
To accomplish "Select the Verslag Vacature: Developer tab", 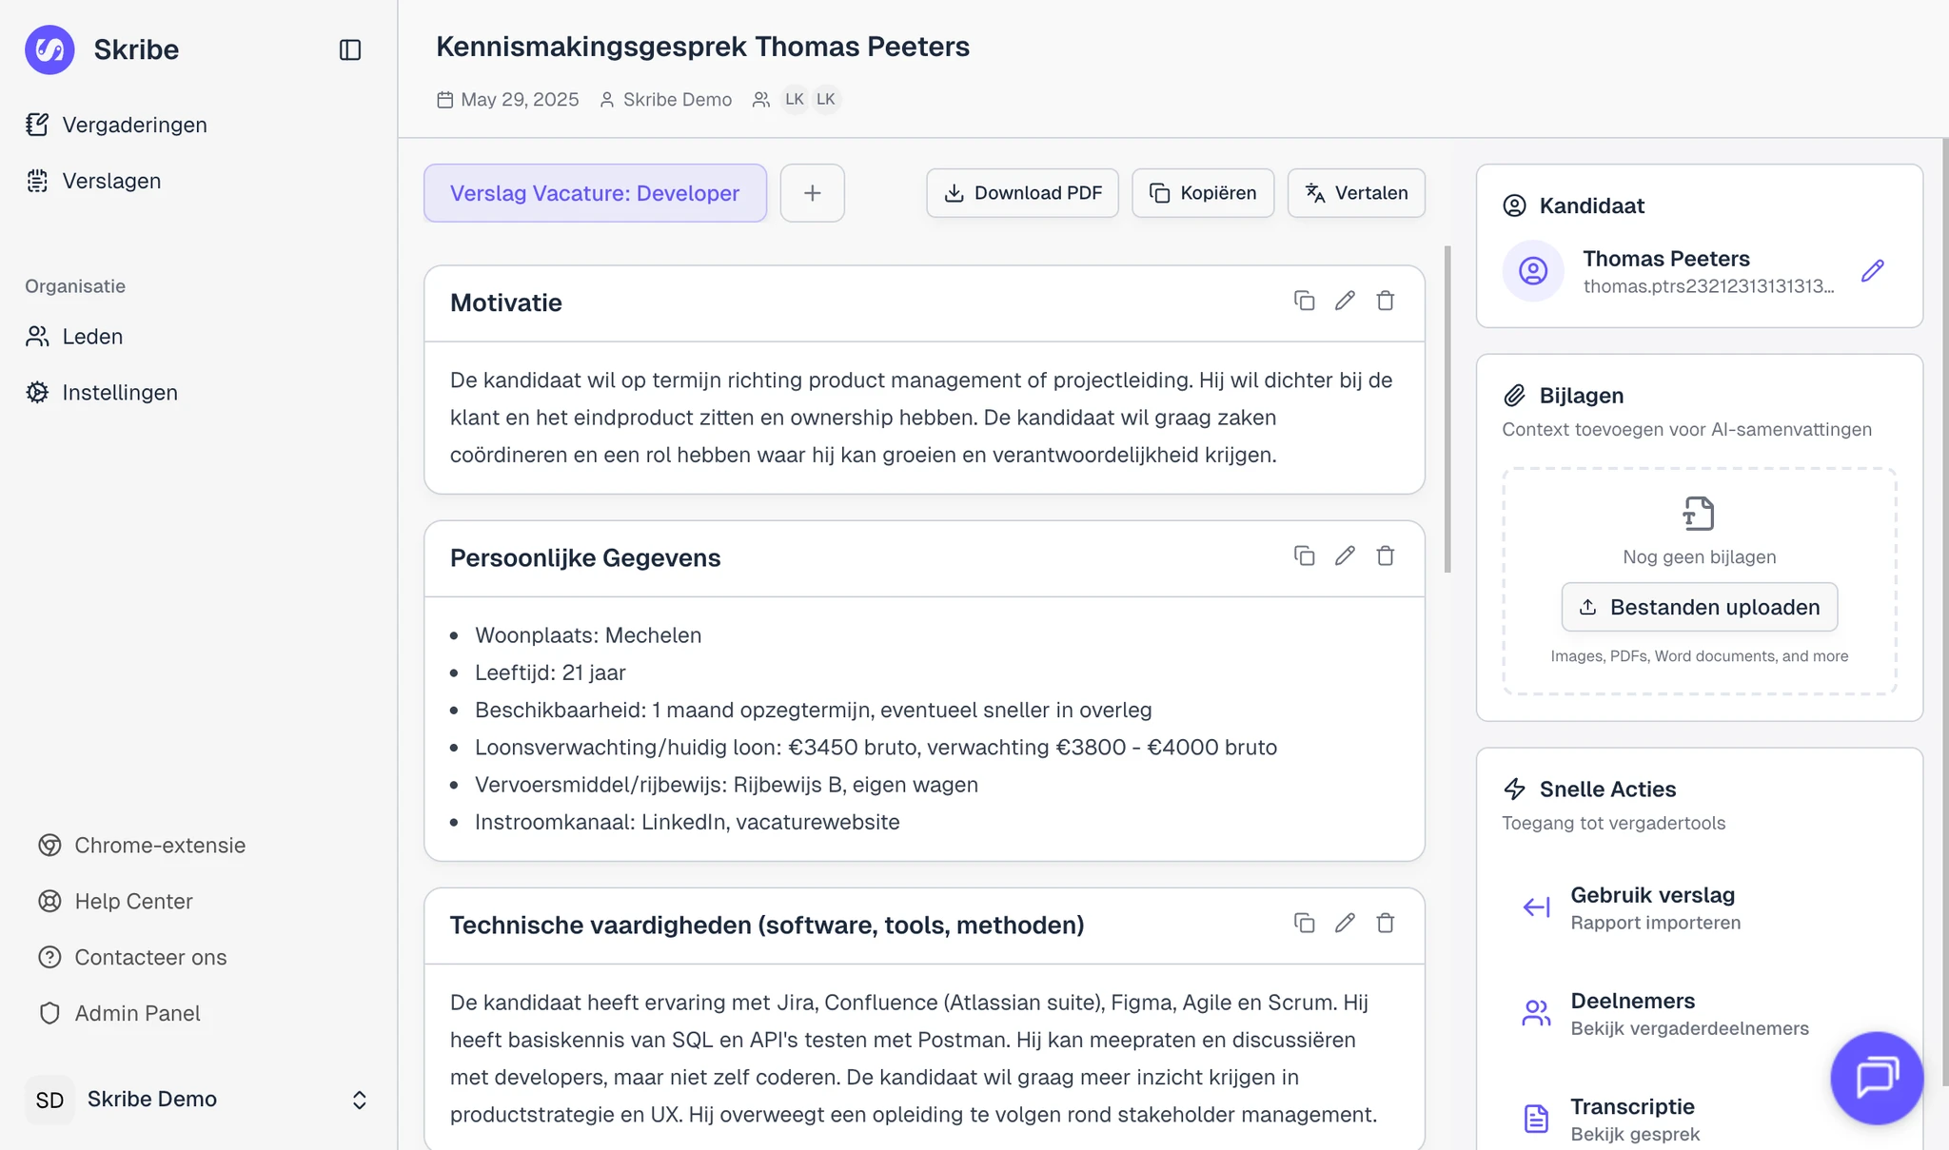I will click(595, 193).
